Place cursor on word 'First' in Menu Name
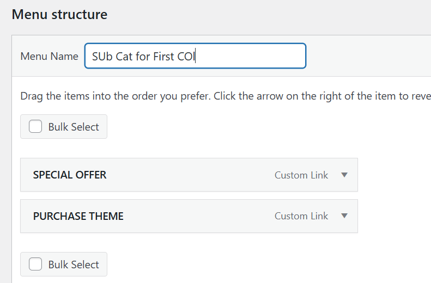431x283 pixels. [x=164, y=56]
